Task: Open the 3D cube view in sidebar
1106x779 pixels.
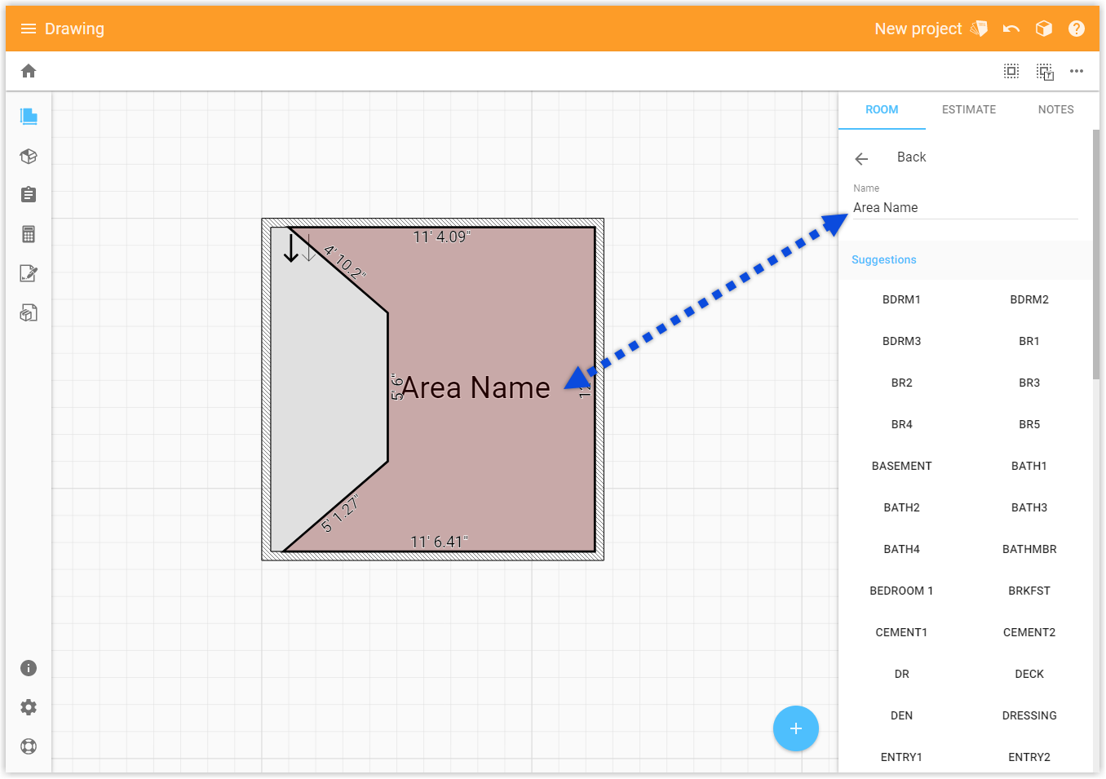Action: 29,156
